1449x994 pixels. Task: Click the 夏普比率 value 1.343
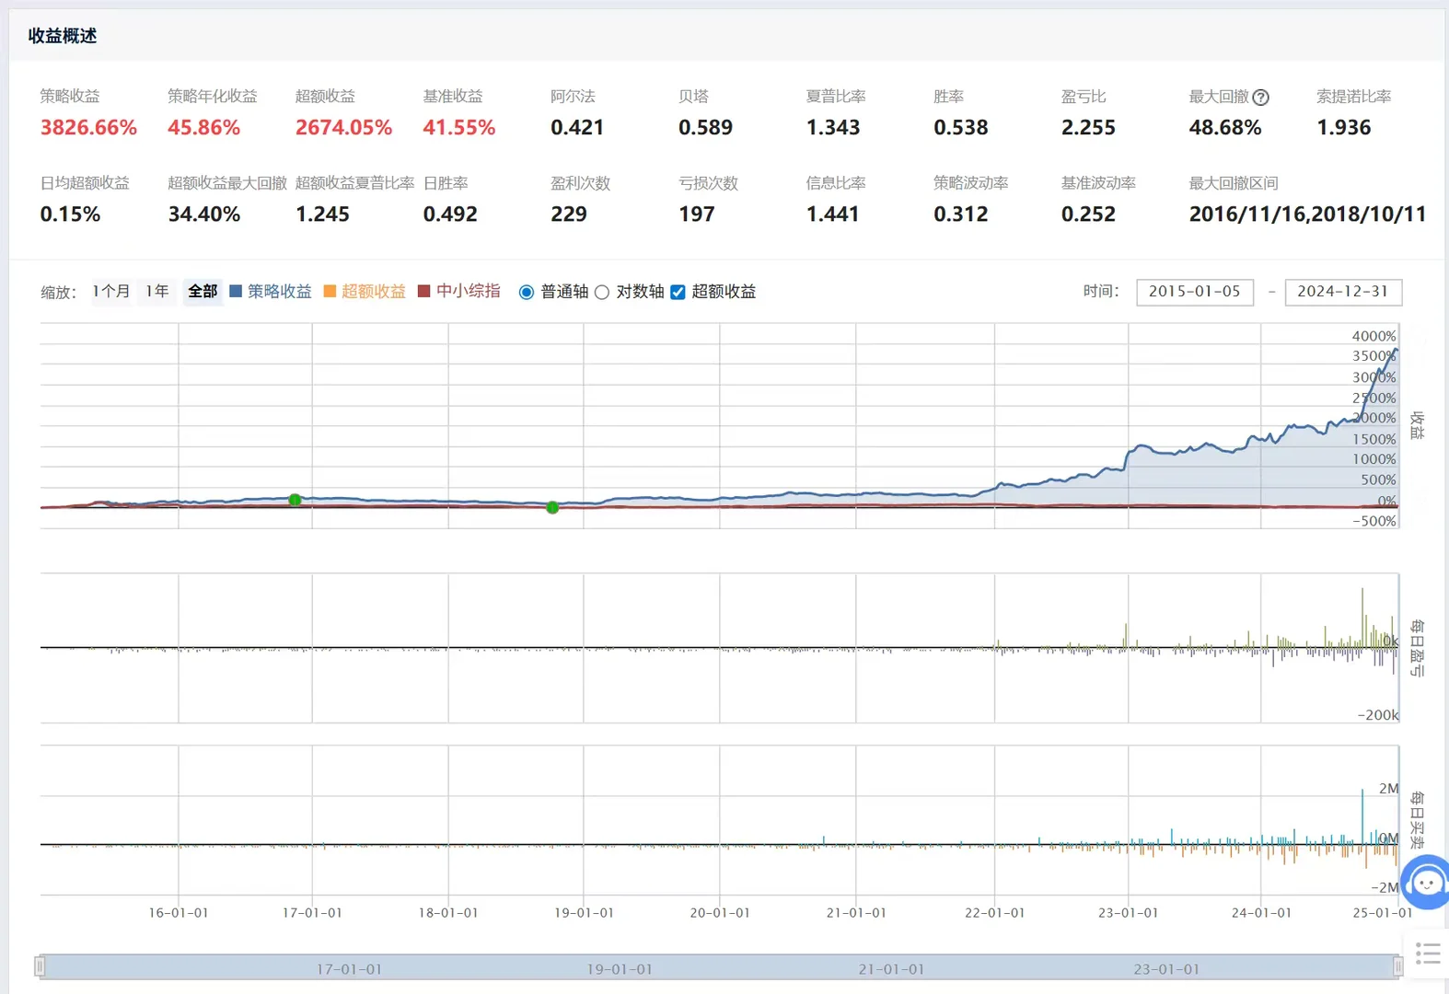(x=833, y=127)
